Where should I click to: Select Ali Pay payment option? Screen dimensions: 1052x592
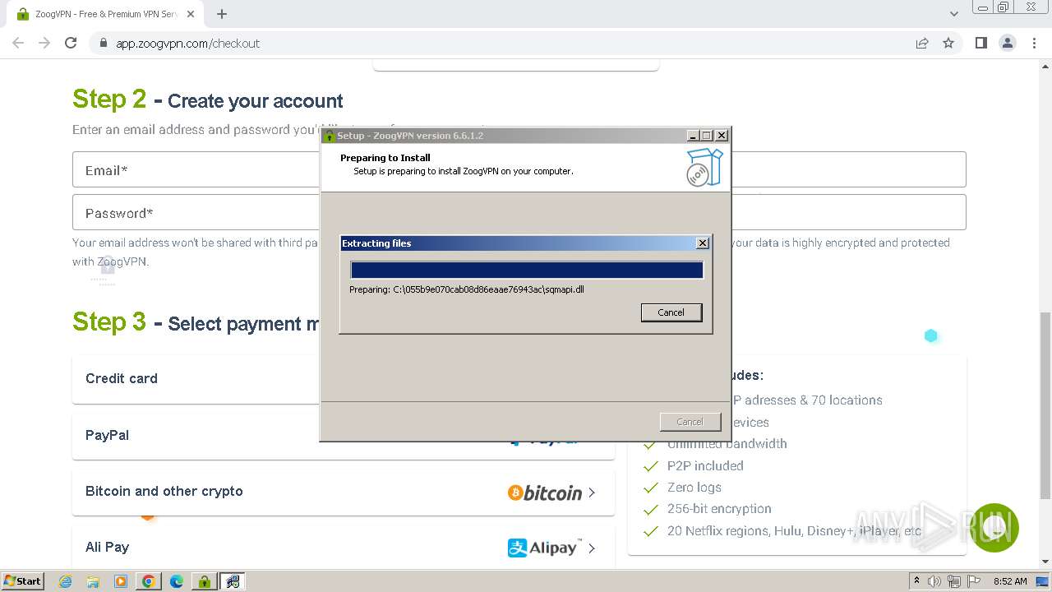point(344,548)
